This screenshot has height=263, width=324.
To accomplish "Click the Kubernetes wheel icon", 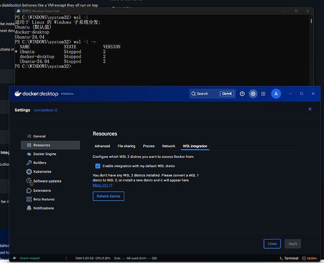I will pos(29,171).
